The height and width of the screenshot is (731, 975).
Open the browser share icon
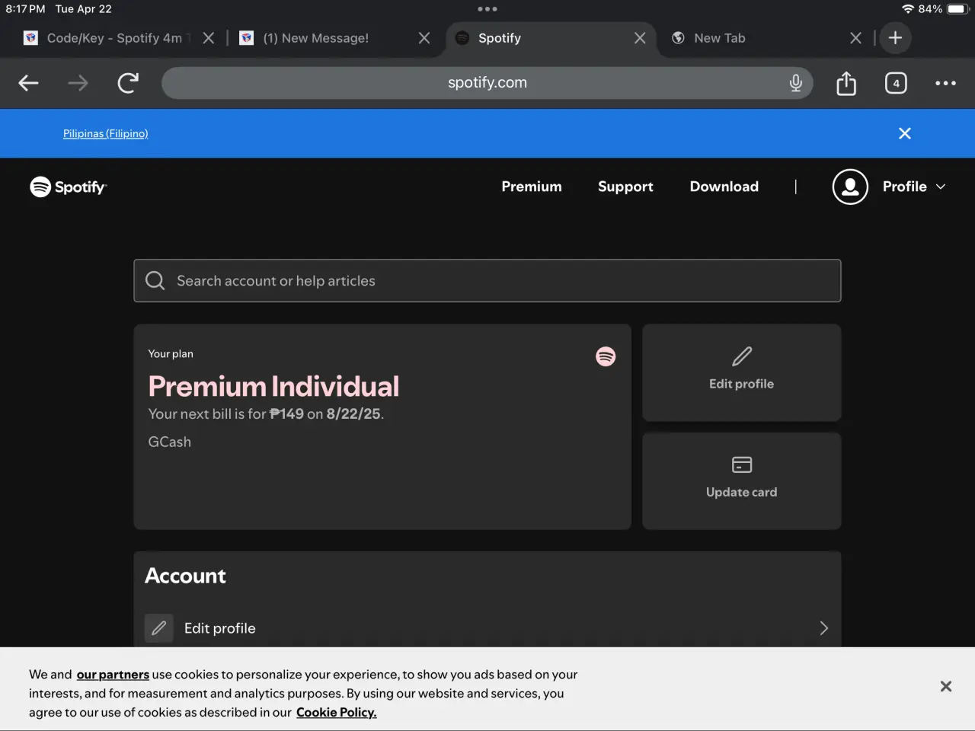[846, 83]
